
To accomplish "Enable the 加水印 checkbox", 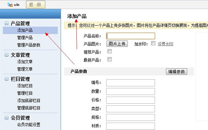I will [x=153, y=43].
